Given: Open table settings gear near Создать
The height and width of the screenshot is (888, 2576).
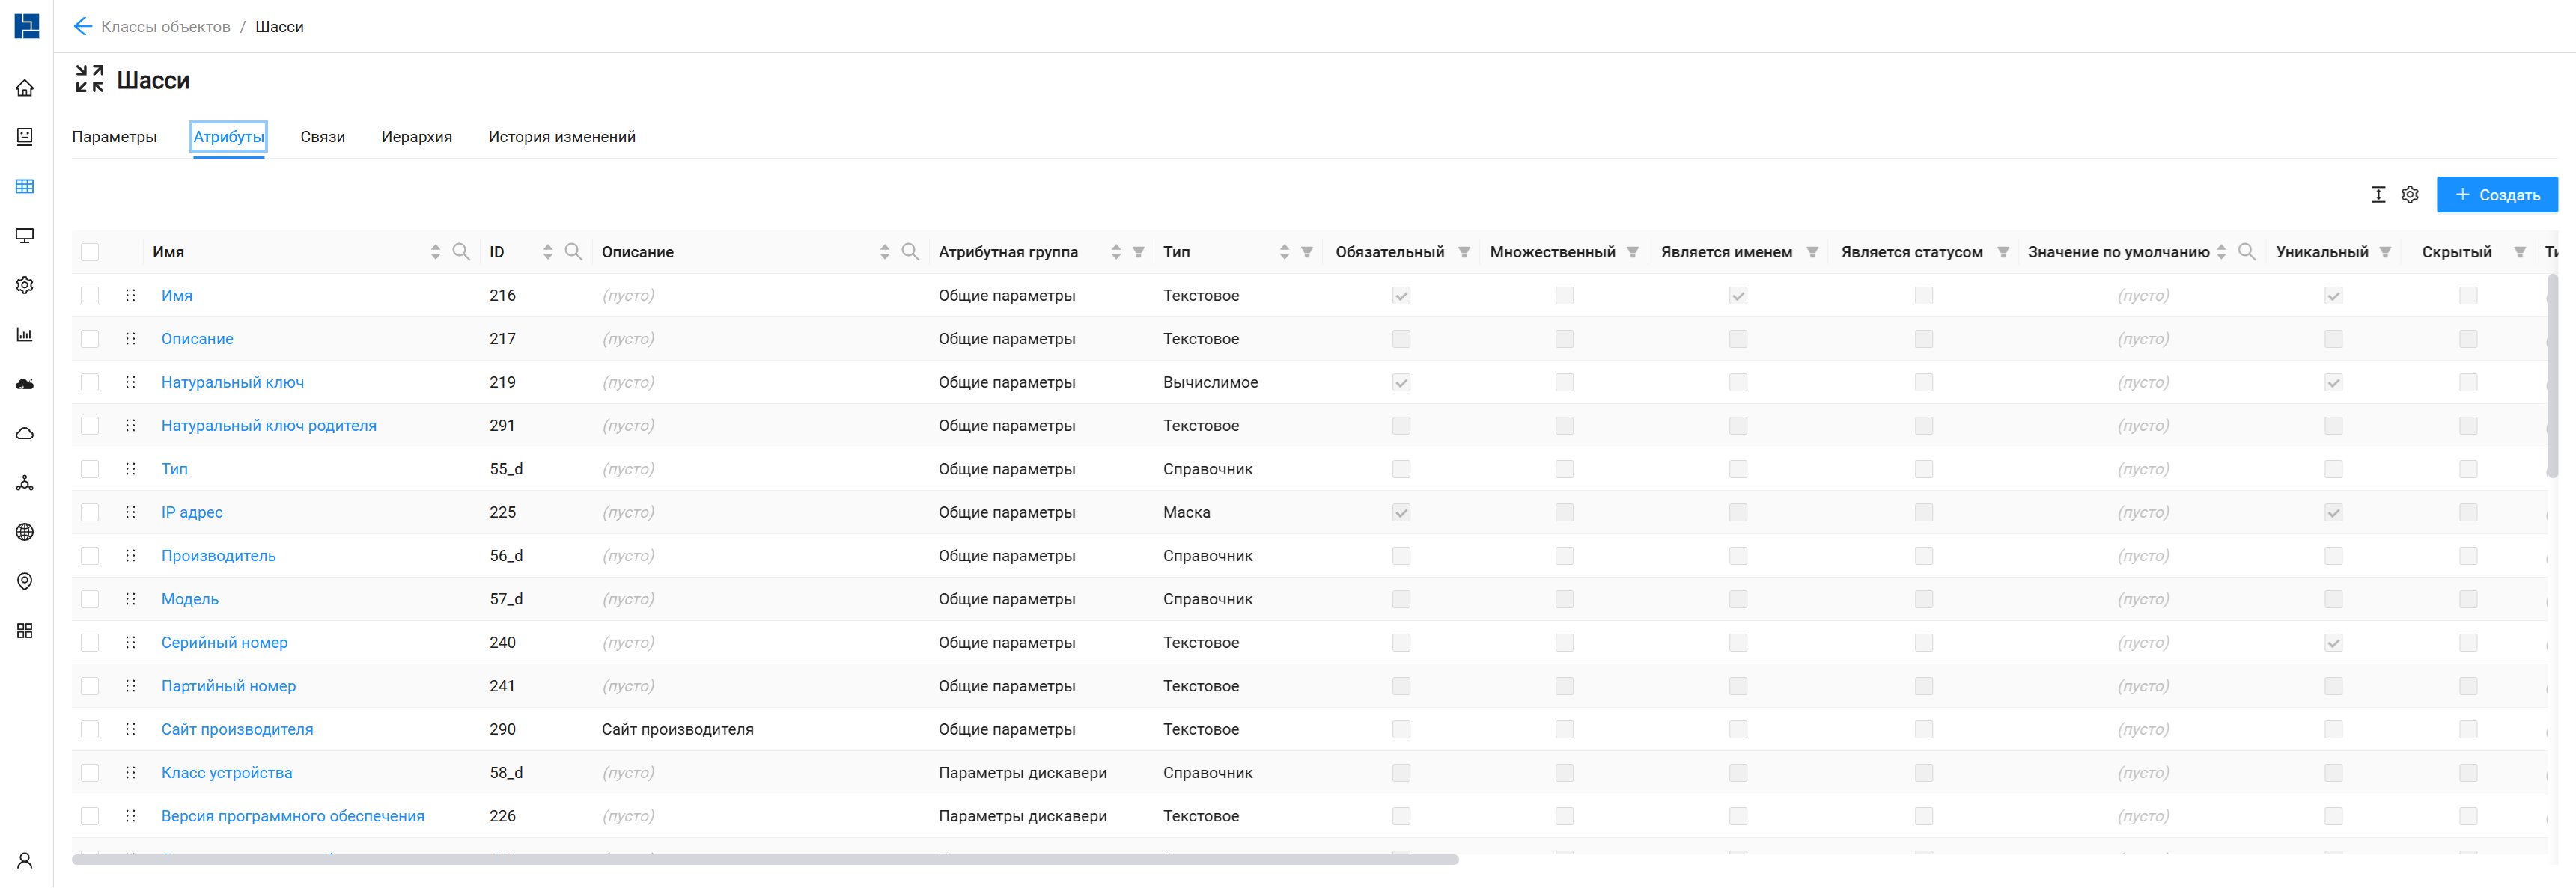Looking at the screenshot, I should [2410, 195].
